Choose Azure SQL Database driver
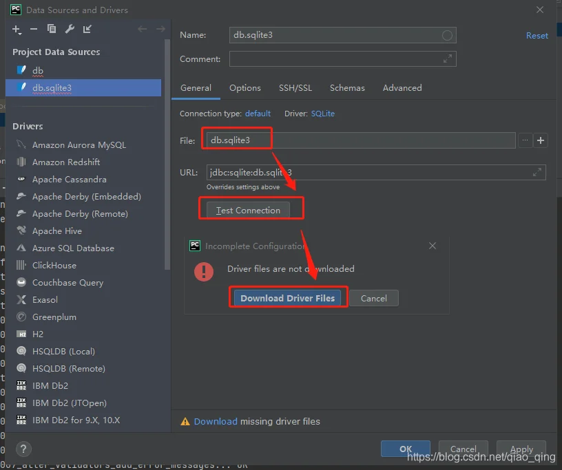The width and height of the screenshot is (562, 470). point(85,248)
